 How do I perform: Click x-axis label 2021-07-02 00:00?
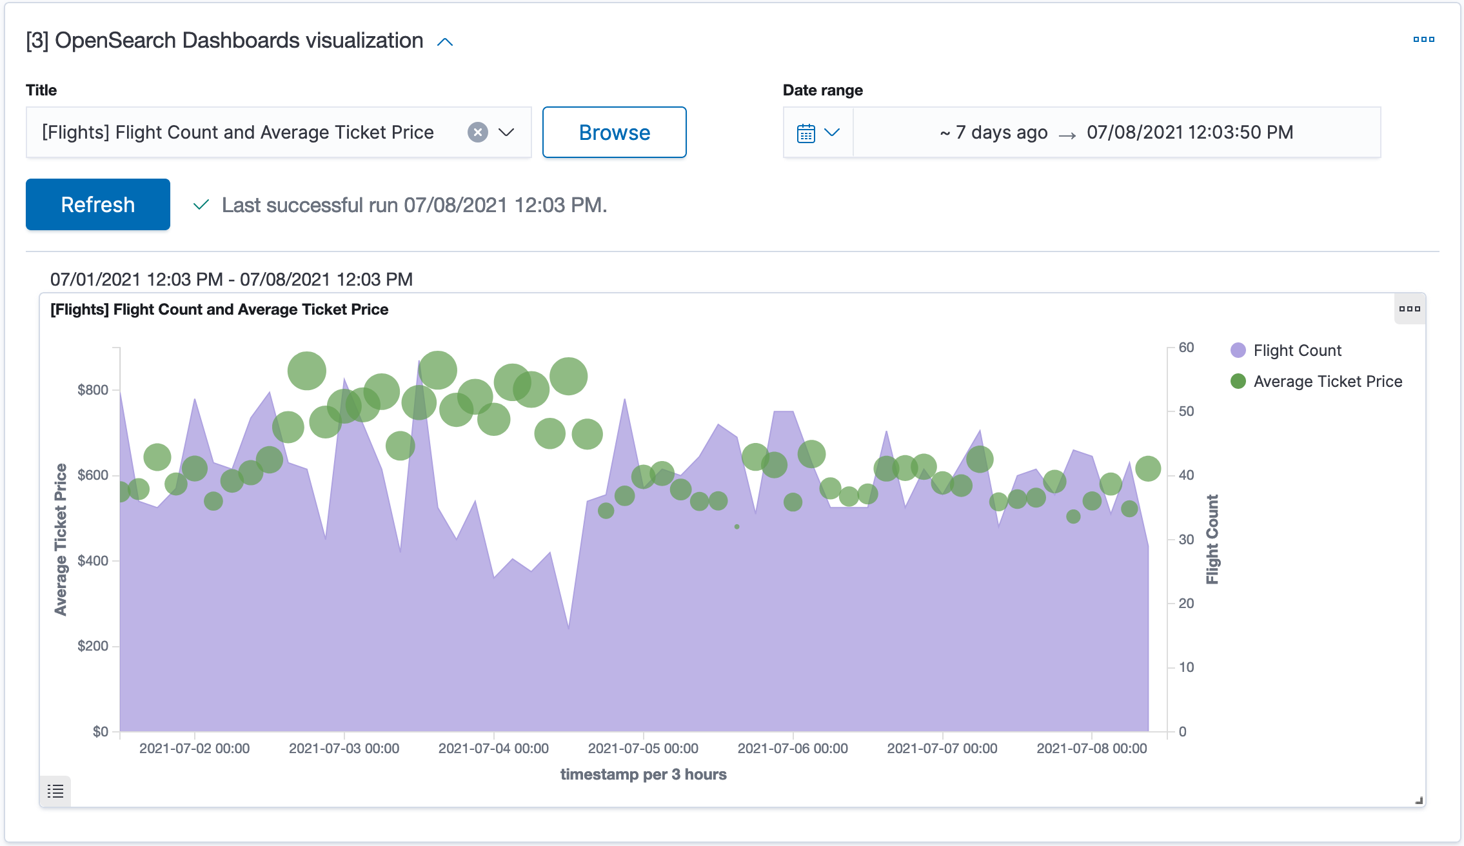click(x=194, y=749)
